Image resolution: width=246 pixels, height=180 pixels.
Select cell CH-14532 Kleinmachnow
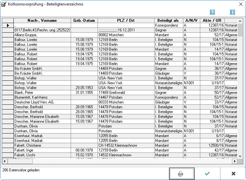click(x=126, y=145)
